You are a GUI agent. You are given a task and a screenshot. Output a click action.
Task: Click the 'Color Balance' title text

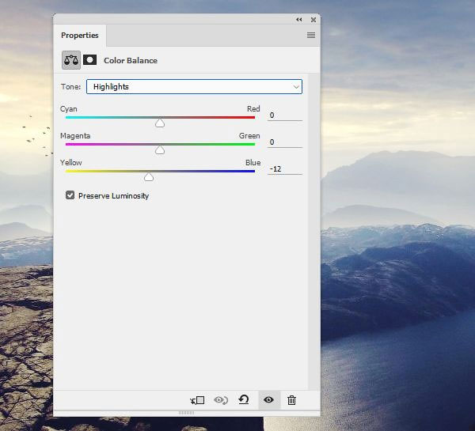click(131, 61)
